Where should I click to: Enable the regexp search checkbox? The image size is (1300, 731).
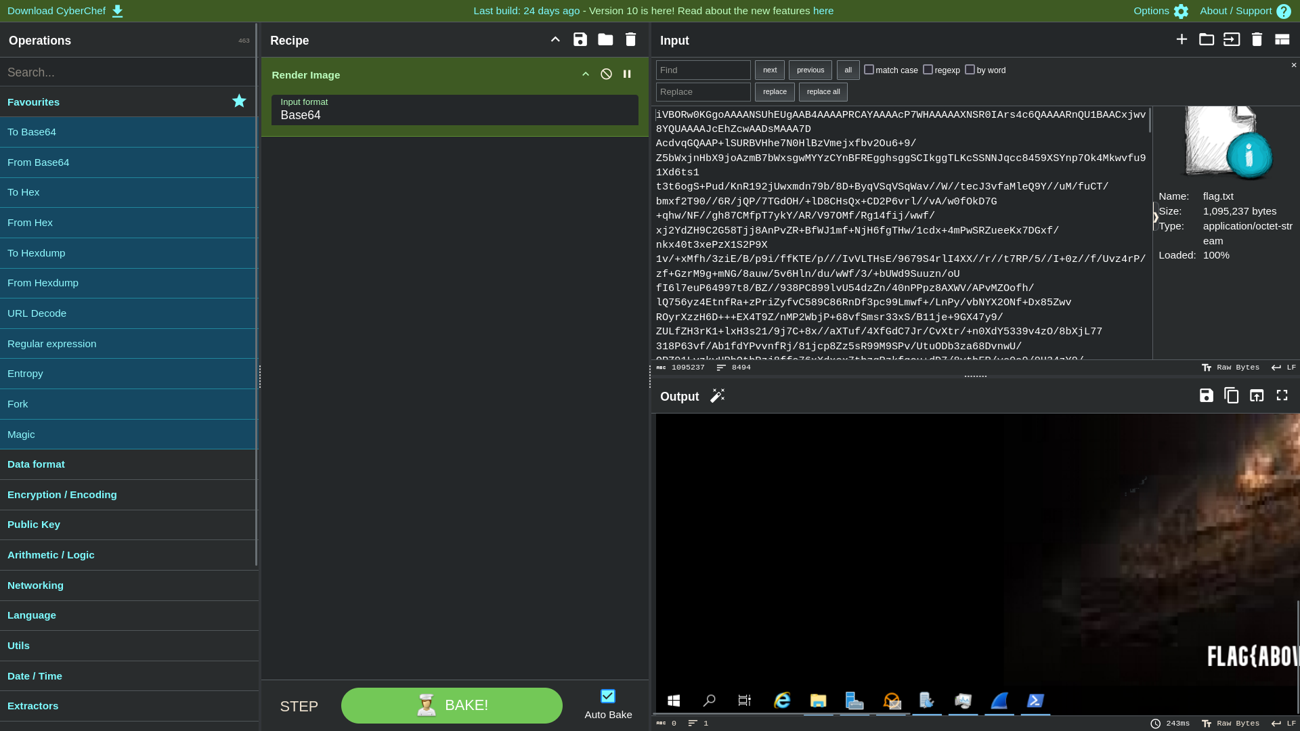[x=928, y=70]
